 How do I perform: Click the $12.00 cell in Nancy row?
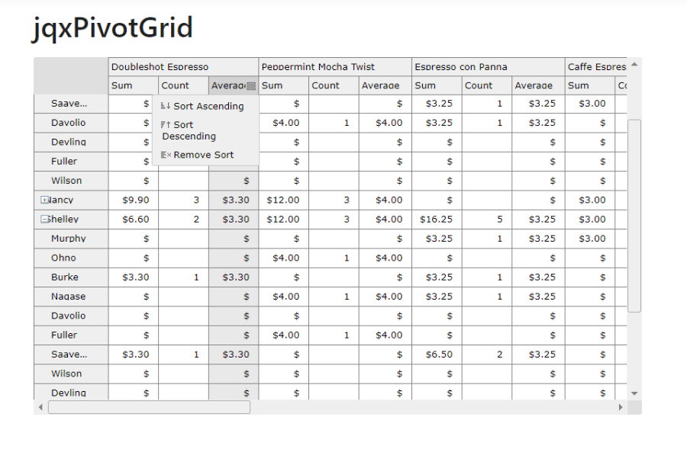(283, 200)
